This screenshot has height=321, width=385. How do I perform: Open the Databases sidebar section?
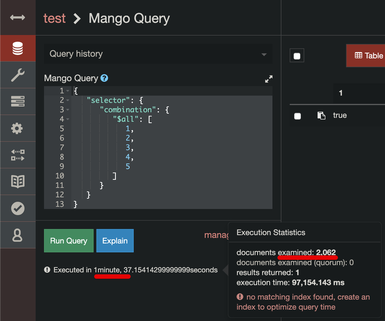18,48
